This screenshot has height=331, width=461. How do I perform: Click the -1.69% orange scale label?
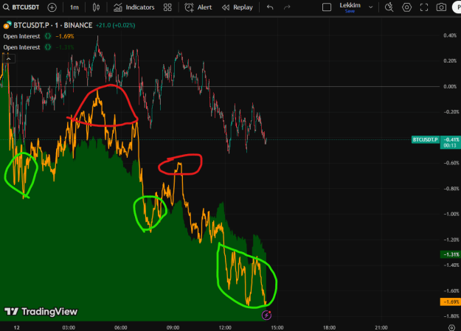click(x=451, y=302)
